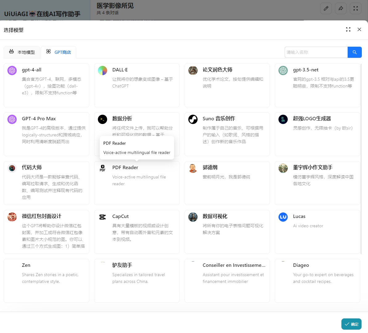Click the 郭德纲 title text
368x333 pixels.
point(210,168)
